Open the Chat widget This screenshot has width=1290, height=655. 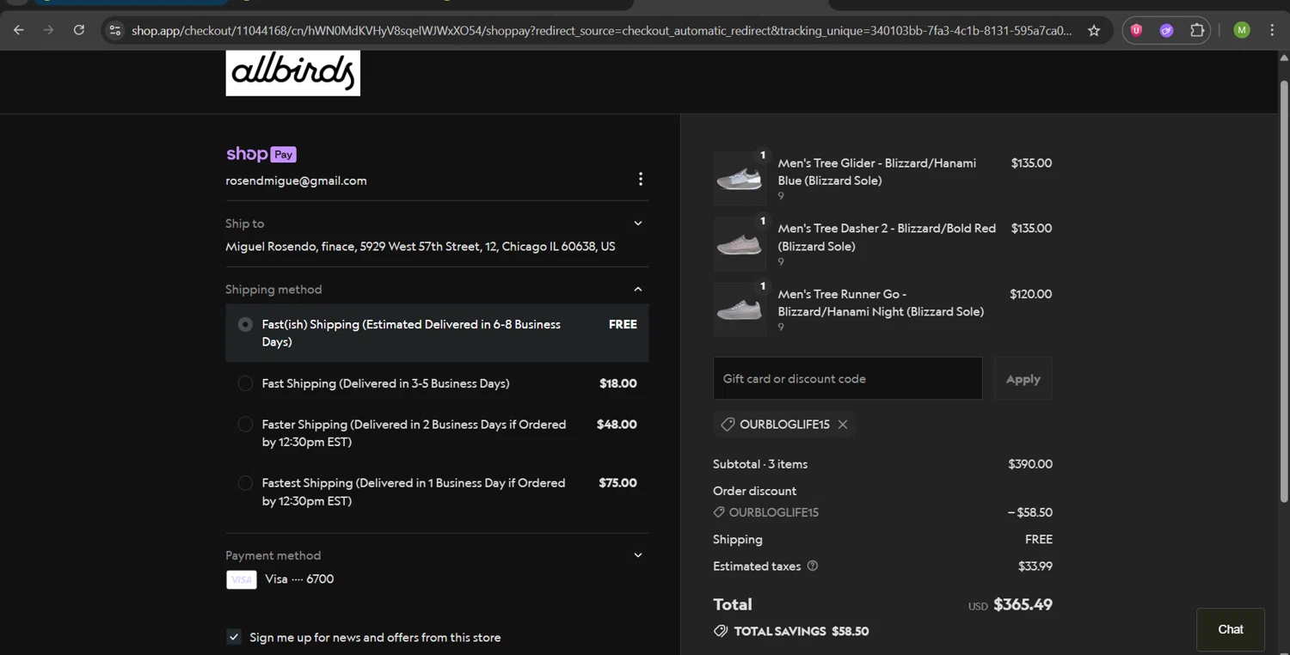point(1231,629)
